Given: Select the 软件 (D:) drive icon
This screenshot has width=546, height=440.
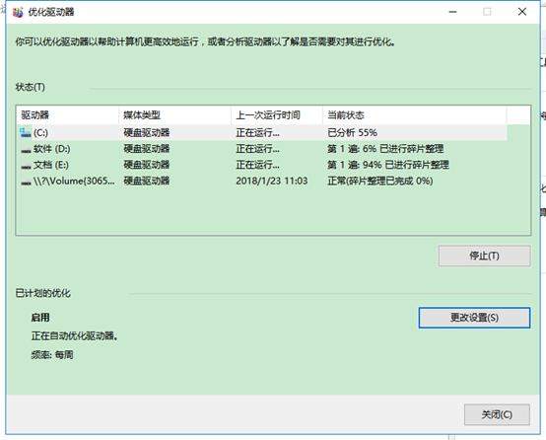Looking at the screenshot, I should click(x=26, y=151).
